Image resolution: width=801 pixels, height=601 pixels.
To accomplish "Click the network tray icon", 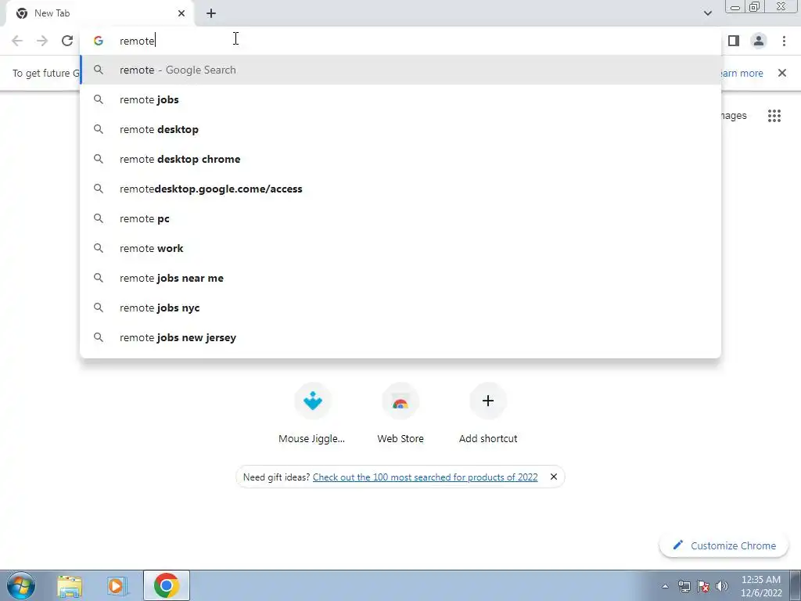I will (x=684, y=586).
